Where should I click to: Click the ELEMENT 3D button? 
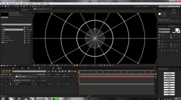(169, 78)
